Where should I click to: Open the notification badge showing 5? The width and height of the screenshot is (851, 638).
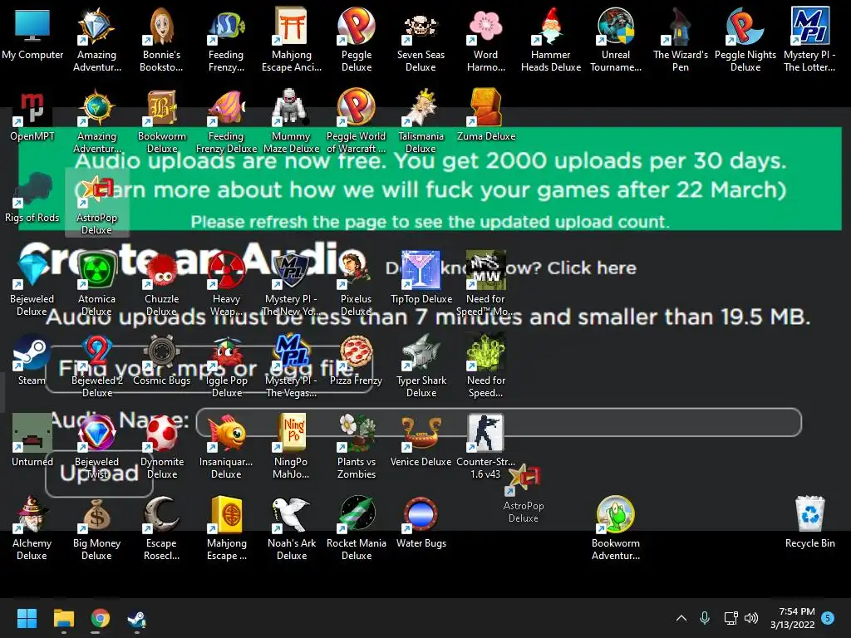(x=828, y=617)
